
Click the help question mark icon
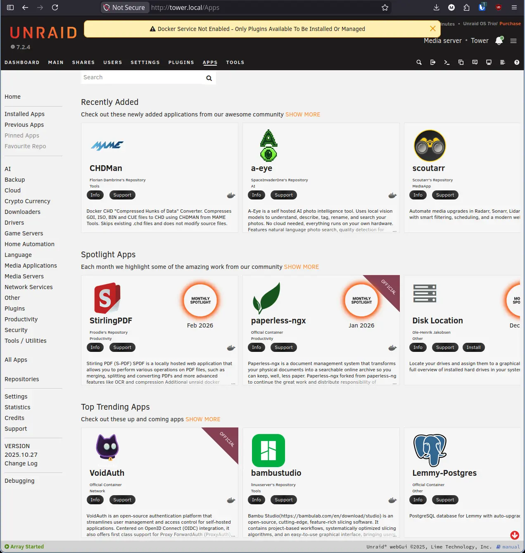517,62
